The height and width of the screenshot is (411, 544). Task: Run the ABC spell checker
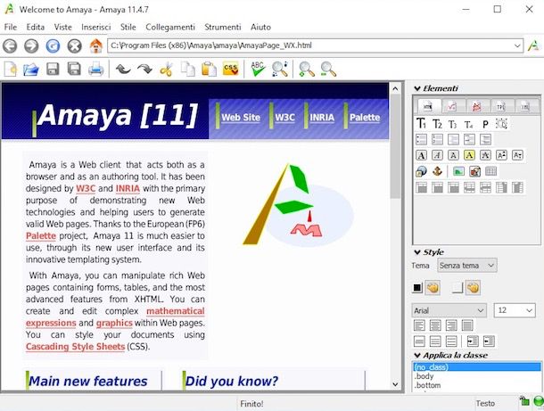click(x=258, y=69)
